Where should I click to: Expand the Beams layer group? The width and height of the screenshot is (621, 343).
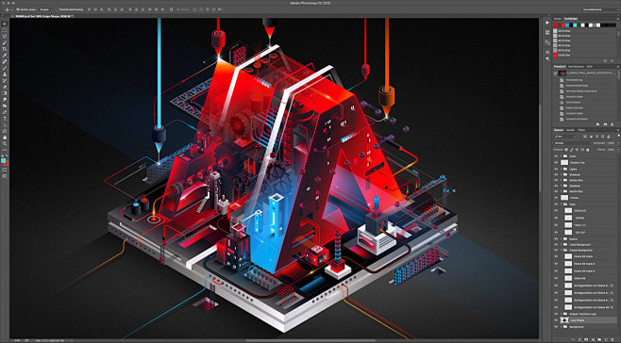[562, 239]
